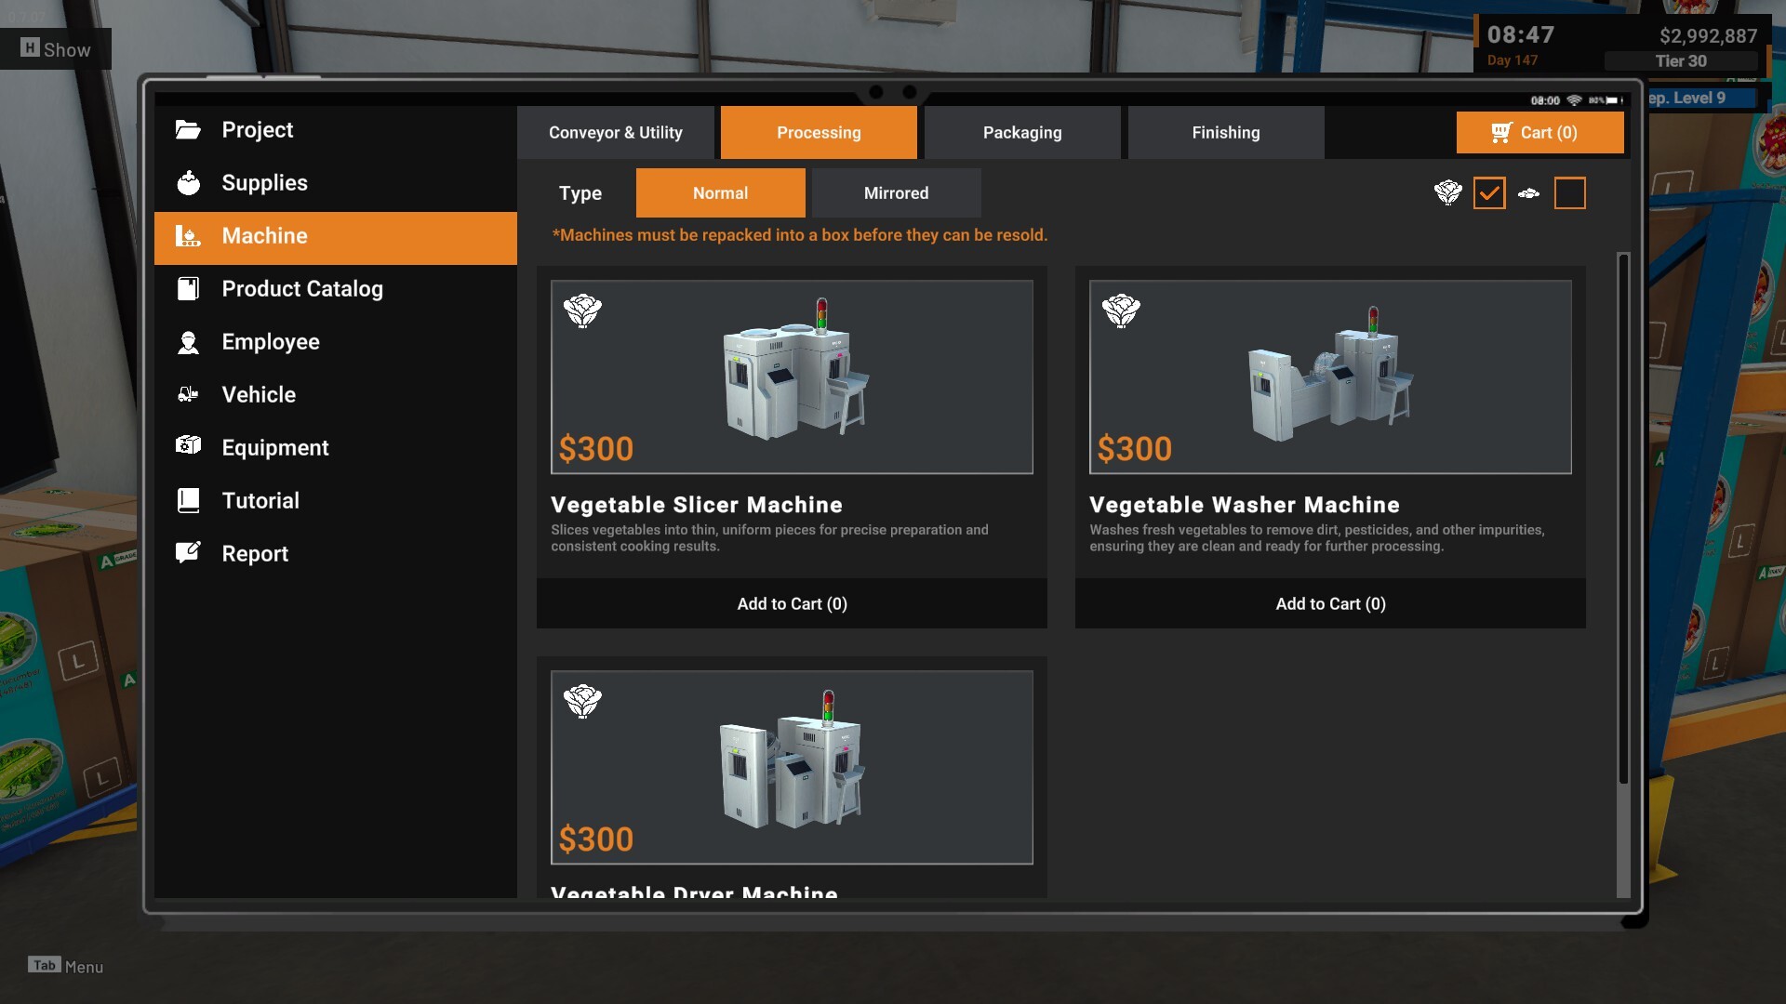Click the Employee person icon
1786x1004 pixels.
point(188,342)
